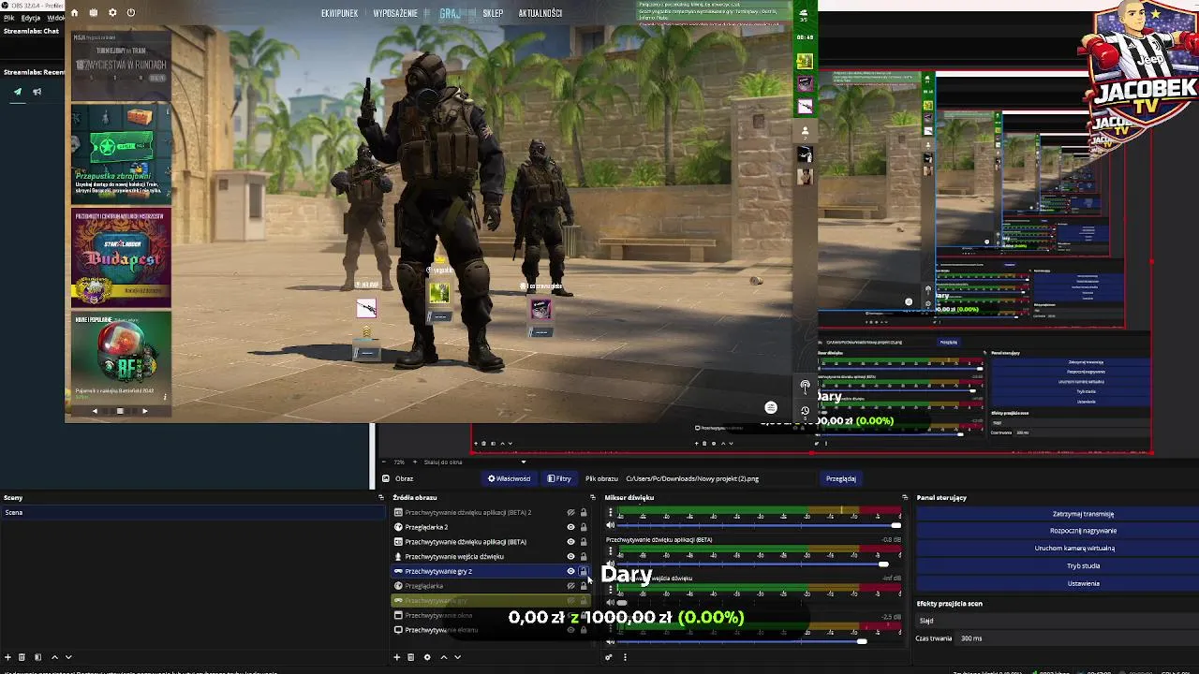Click Przeglądaj to browse image file
Screen dimensions: 1199x674
coord(840,478)
